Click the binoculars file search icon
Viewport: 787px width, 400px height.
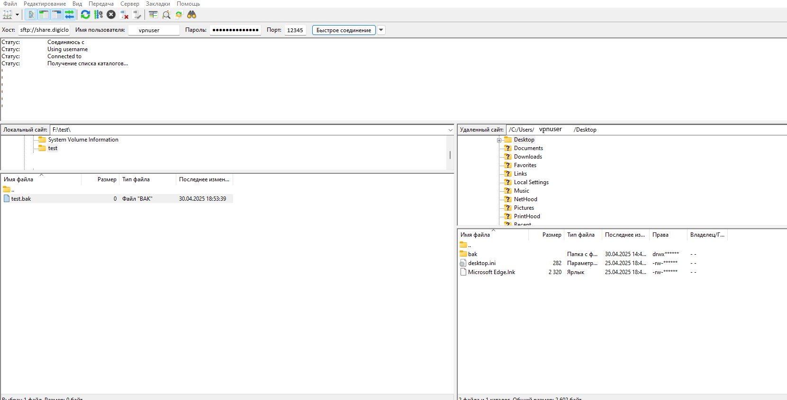192,15
